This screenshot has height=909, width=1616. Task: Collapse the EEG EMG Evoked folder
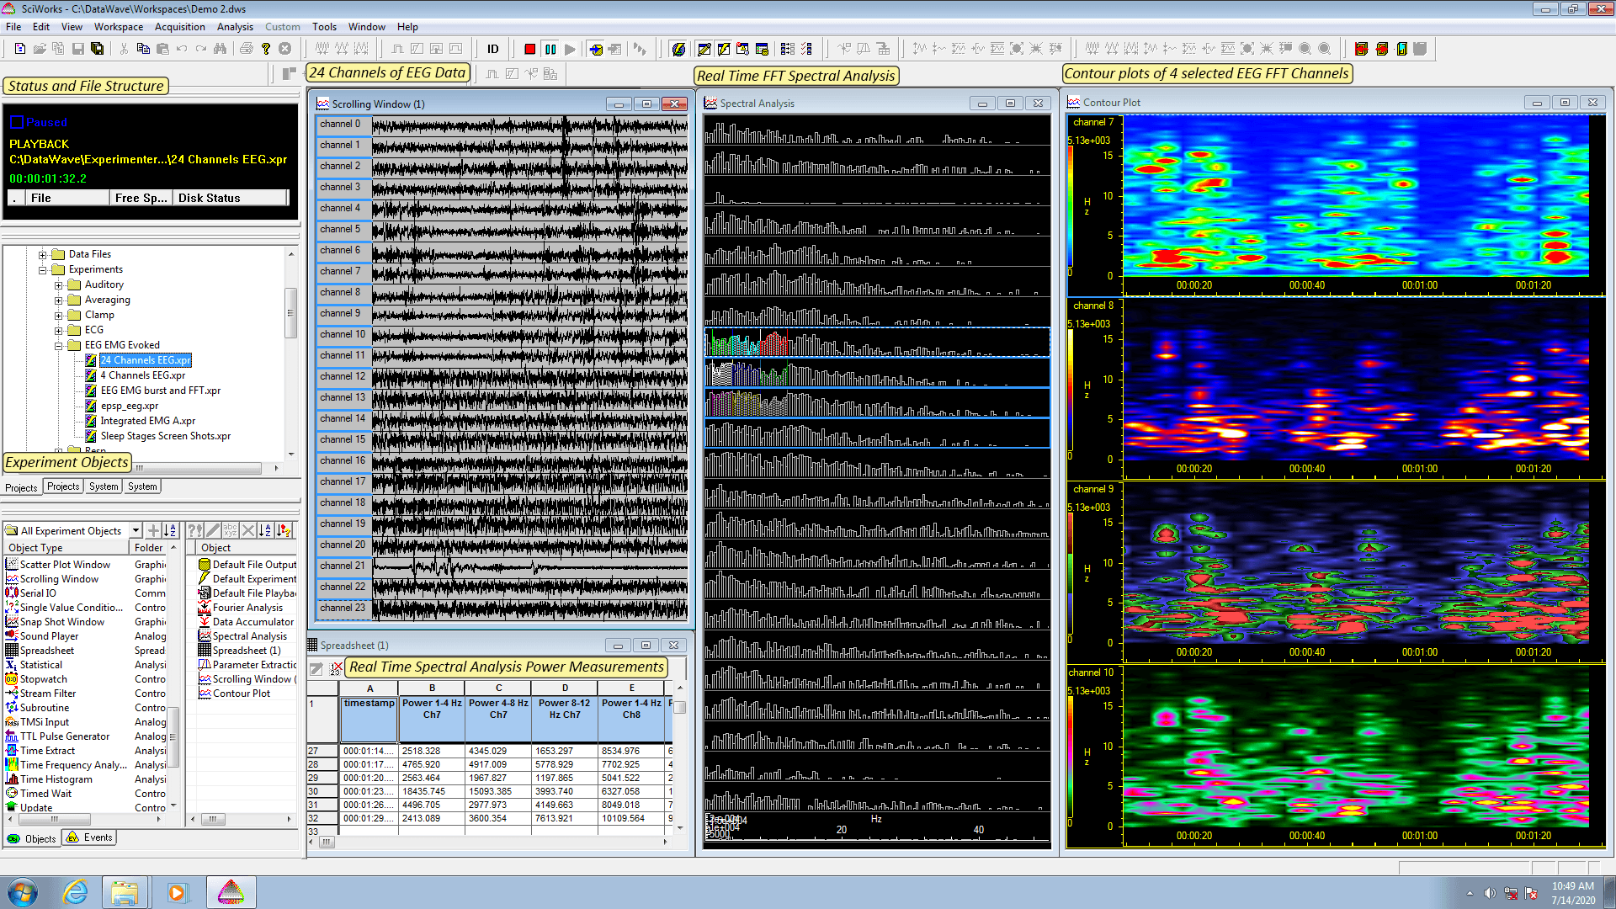point(59,346)
